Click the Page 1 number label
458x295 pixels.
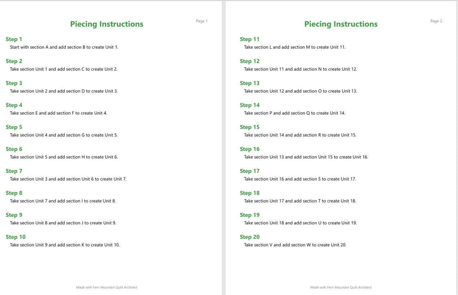pyautogui.click(x=202, y=21)
